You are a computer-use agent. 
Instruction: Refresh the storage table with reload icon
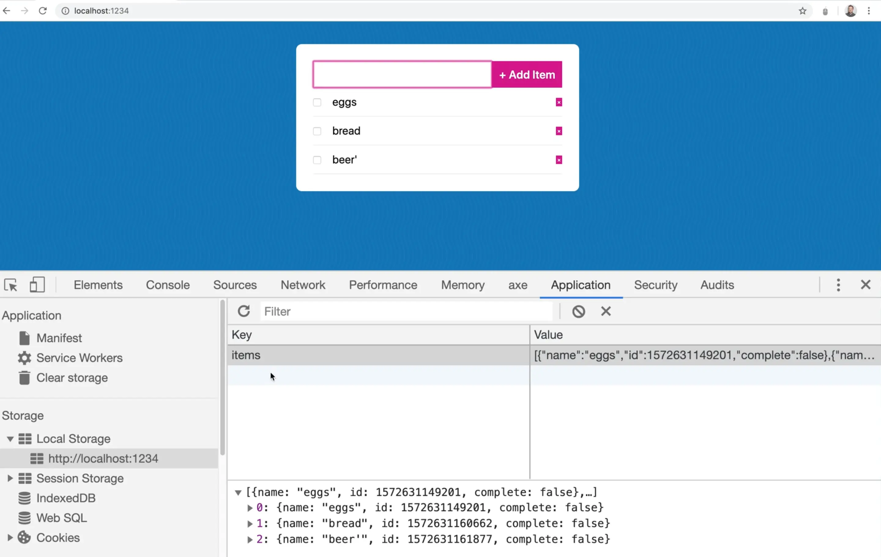(x=244, y=311)
